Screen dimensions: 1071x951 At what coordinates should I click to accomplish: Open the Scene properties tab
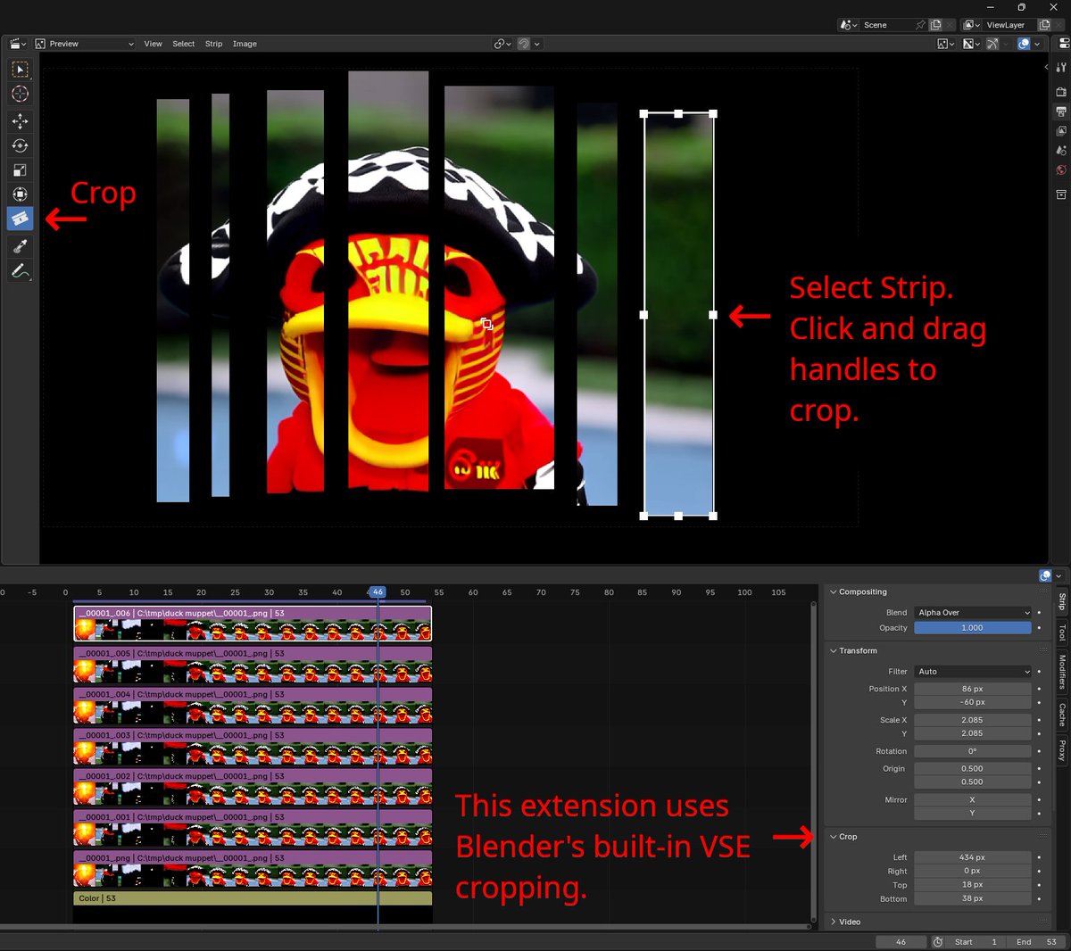tap(1061, 151)
